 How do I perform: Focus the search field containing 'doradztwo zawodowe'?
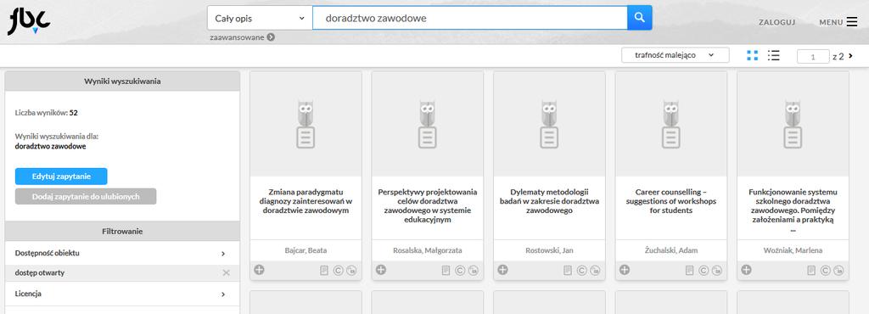(x=470, y=19)
